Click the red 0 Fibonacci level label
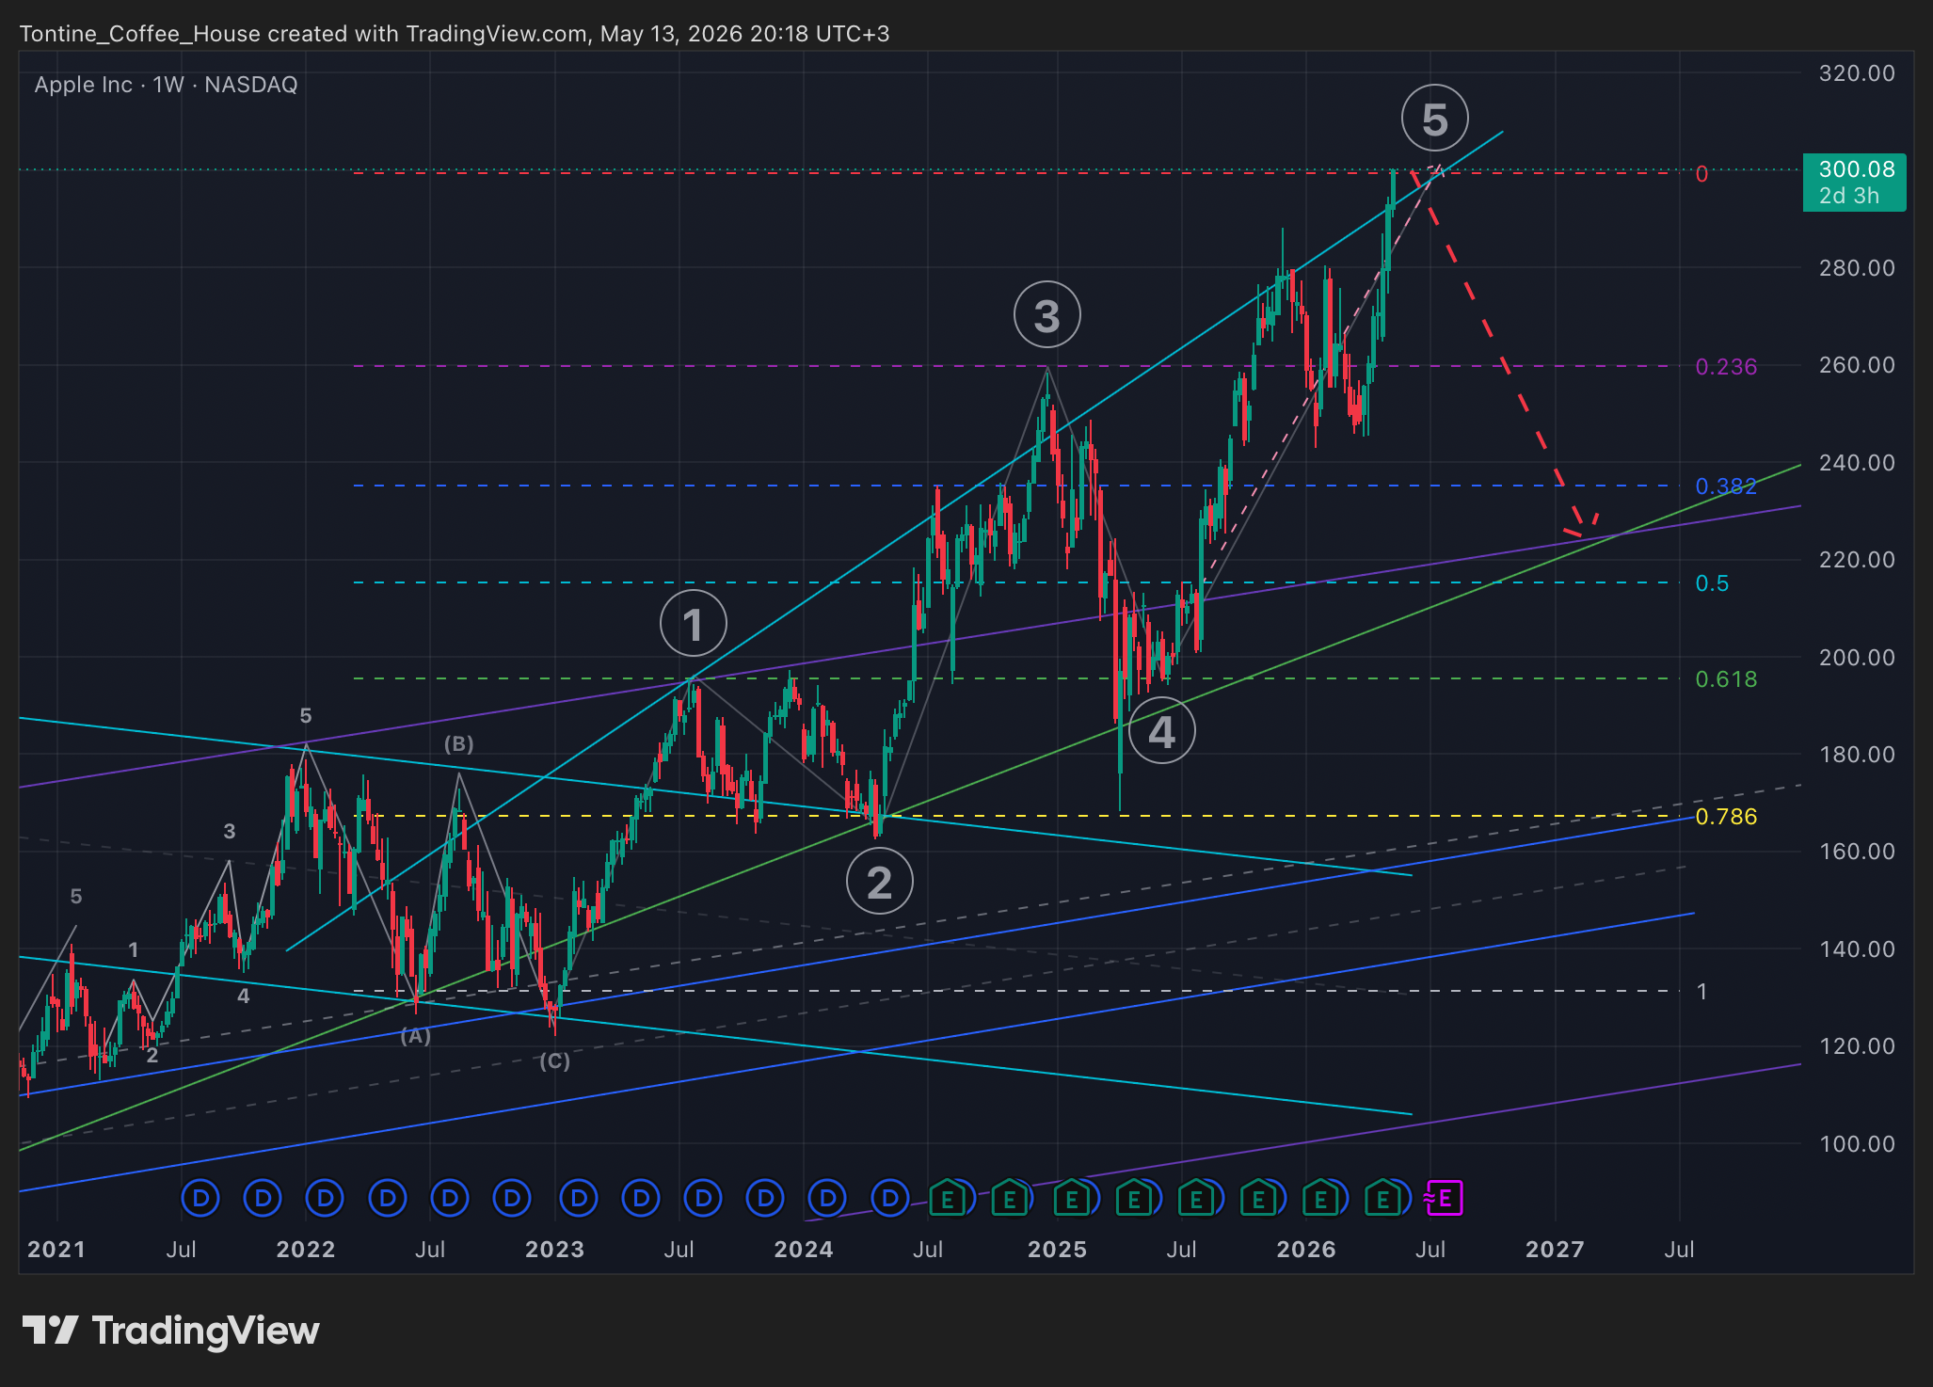 coord(1701,174)
